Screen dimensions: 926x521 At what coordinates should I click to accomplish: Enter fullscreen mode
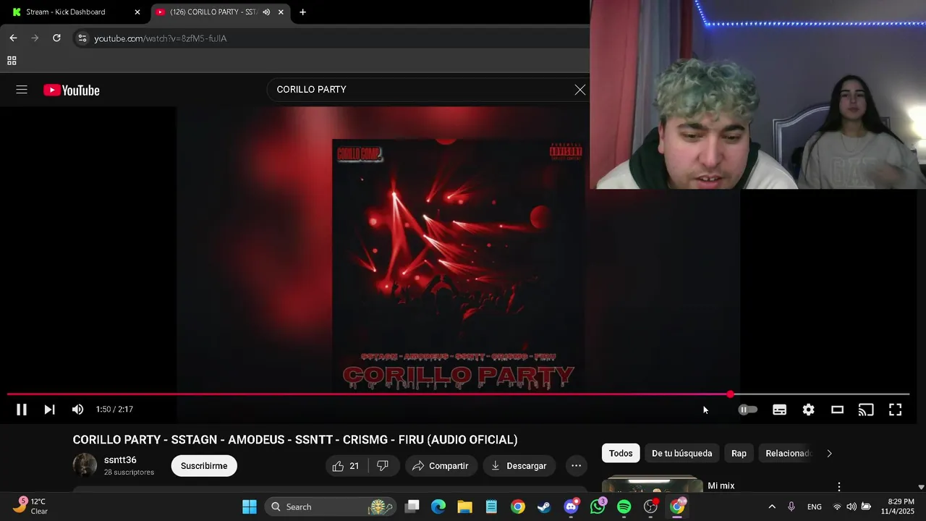pyautogui.click(x=895, y=410)
